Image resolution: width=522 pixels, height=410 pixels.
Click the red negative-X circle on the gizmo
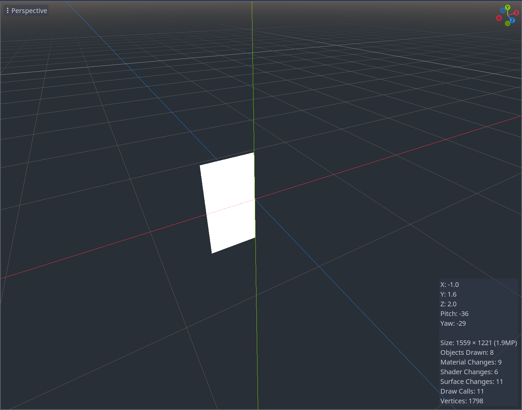coord(499,18)
